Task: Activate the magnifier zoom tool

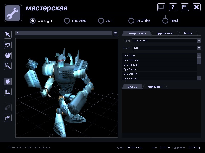Action: tap(8, 66)
